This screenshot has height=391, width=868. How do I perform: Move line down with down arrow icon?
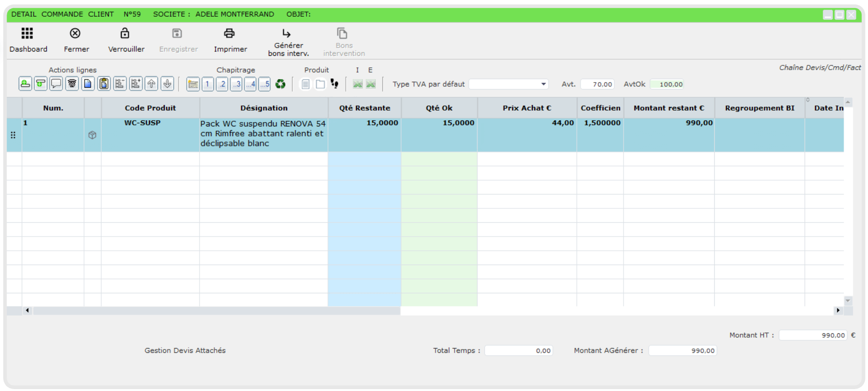[167, 84]
